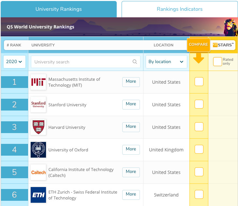238x206 pixels.
Task: Click the More button for Stanford University
Action: (x=131, y=104)
